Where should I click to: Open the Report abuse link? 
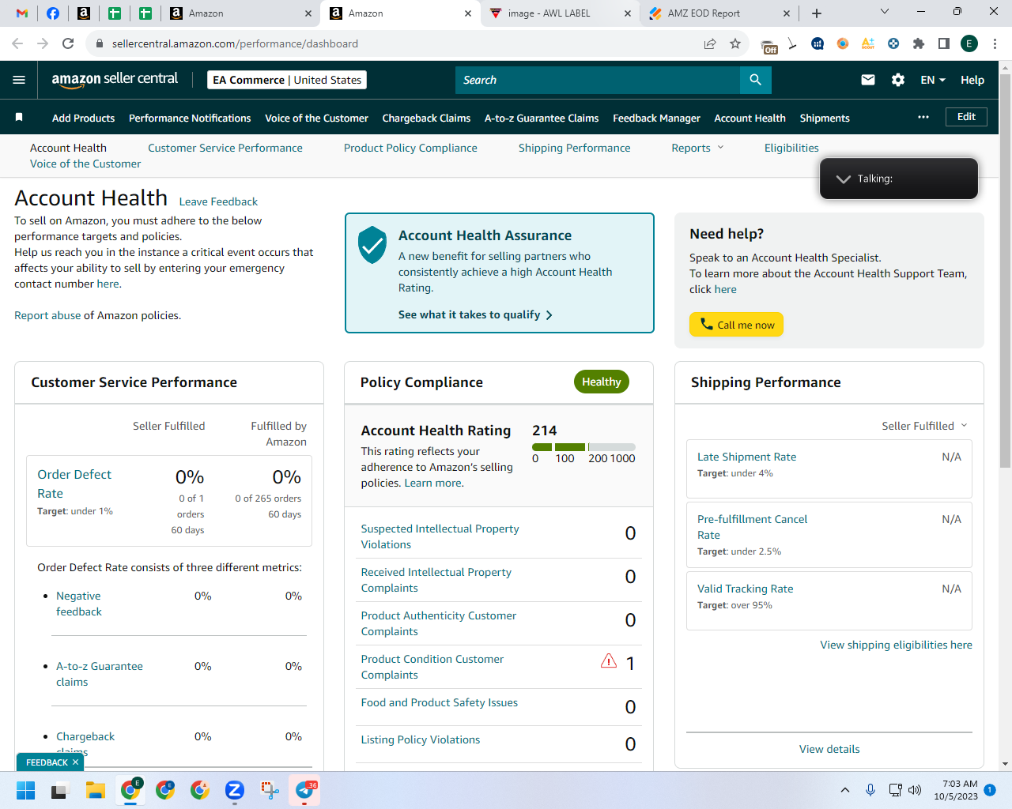pos(47,315)
